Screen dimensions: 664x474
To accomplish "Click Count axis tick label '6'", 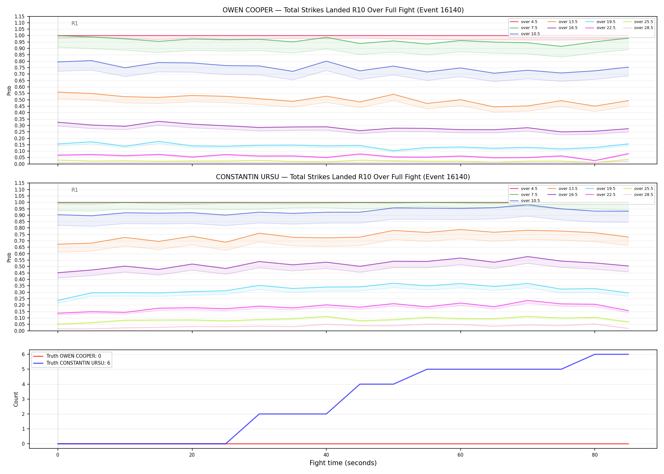I will tap(23, 355).
